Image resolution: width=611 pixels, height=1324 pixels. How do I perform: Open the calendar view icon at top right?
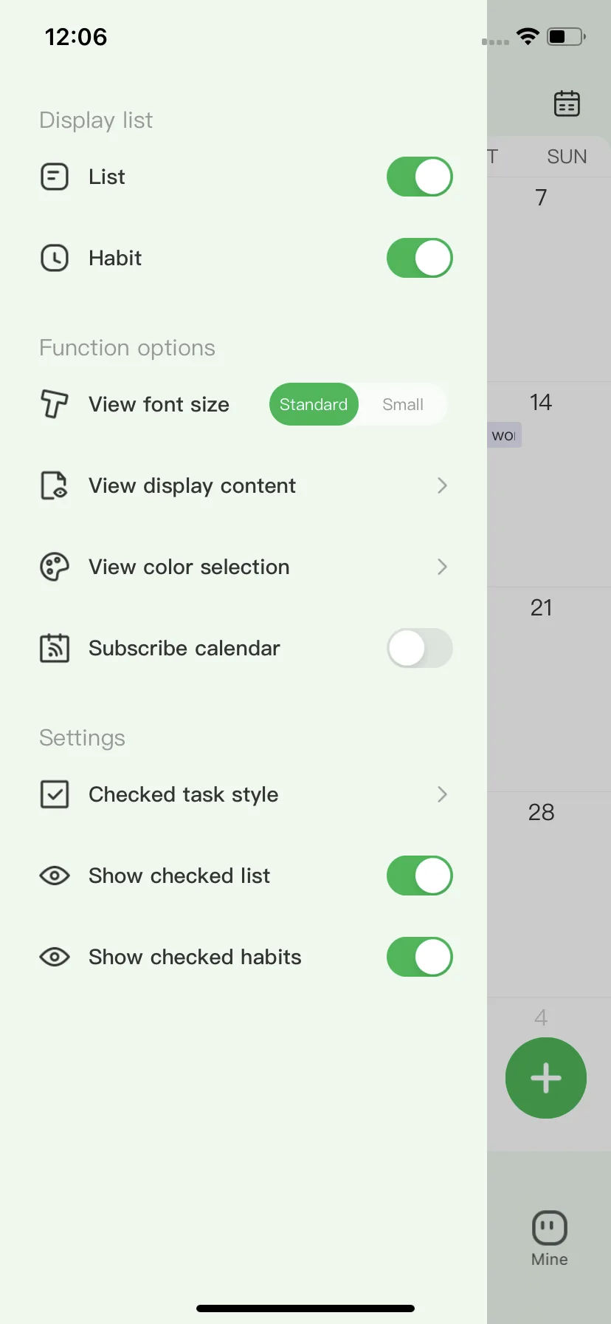coord(567,103)
